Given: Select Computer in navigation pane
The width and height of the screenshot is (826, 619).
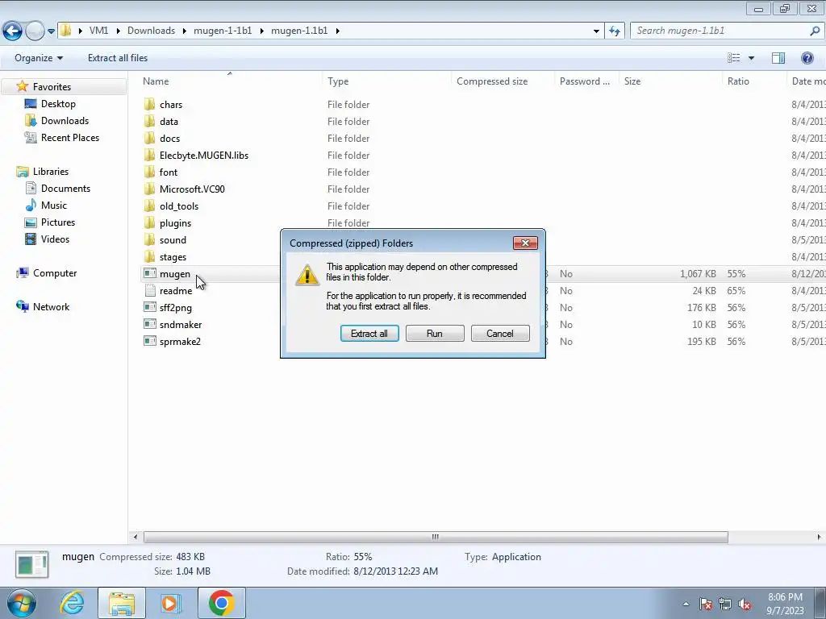Looking at the screenshot, I should 55,273.
